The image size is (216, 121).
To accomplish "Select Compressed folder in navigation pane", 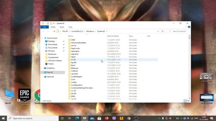I will [53, 57].
